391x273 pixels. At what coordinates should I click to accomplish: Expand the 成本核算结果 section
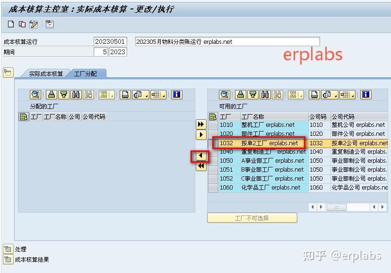[8, 259]
